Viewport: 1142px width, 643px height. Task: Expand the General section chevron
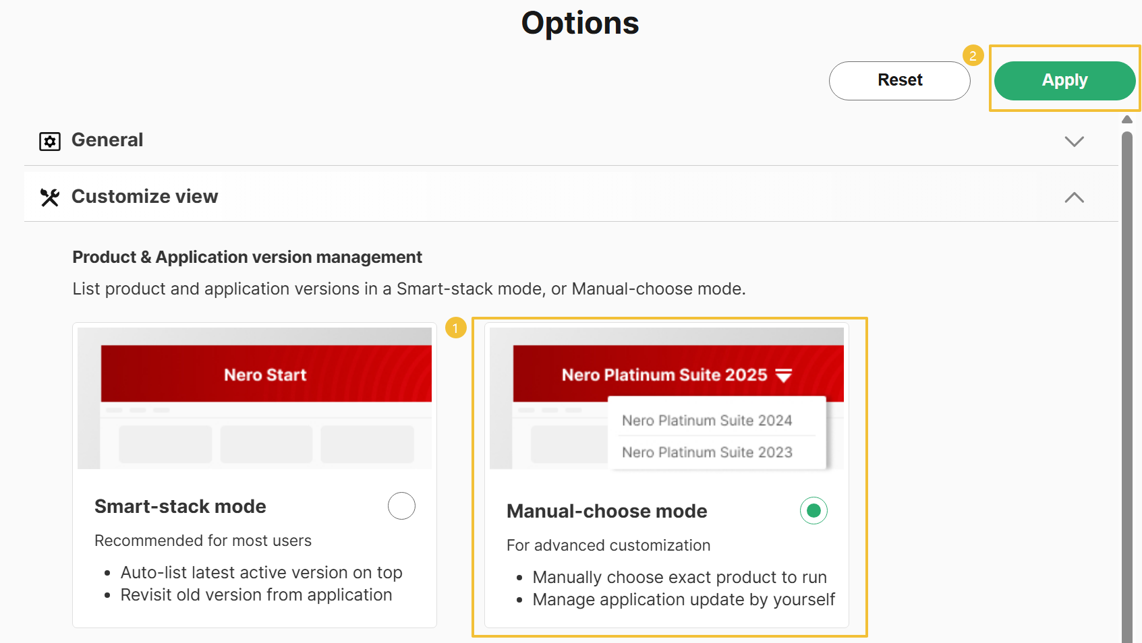point(1074,142)
